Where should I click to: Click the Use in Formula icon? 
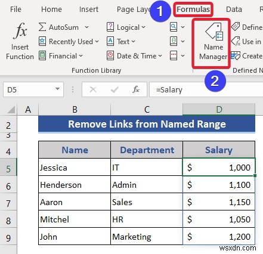click(x=236, y=41)
